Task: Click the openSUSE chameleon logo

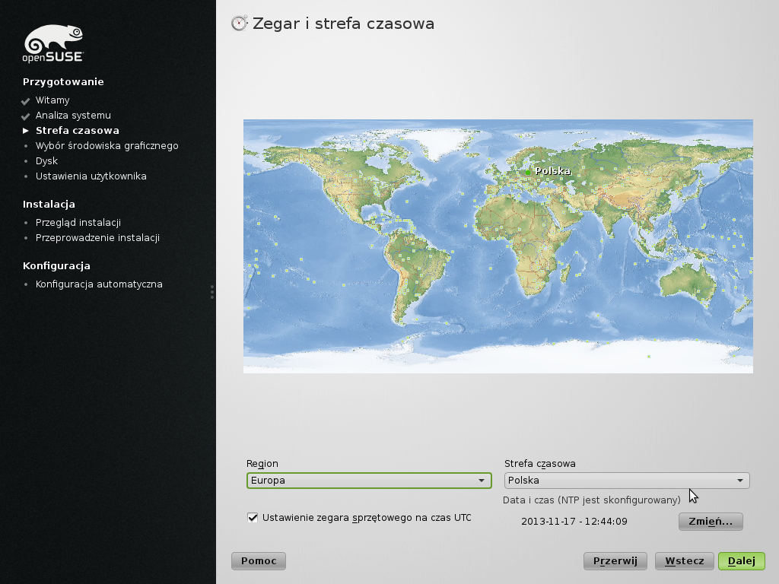Action: pyautogui.click(x=52, y=43)
